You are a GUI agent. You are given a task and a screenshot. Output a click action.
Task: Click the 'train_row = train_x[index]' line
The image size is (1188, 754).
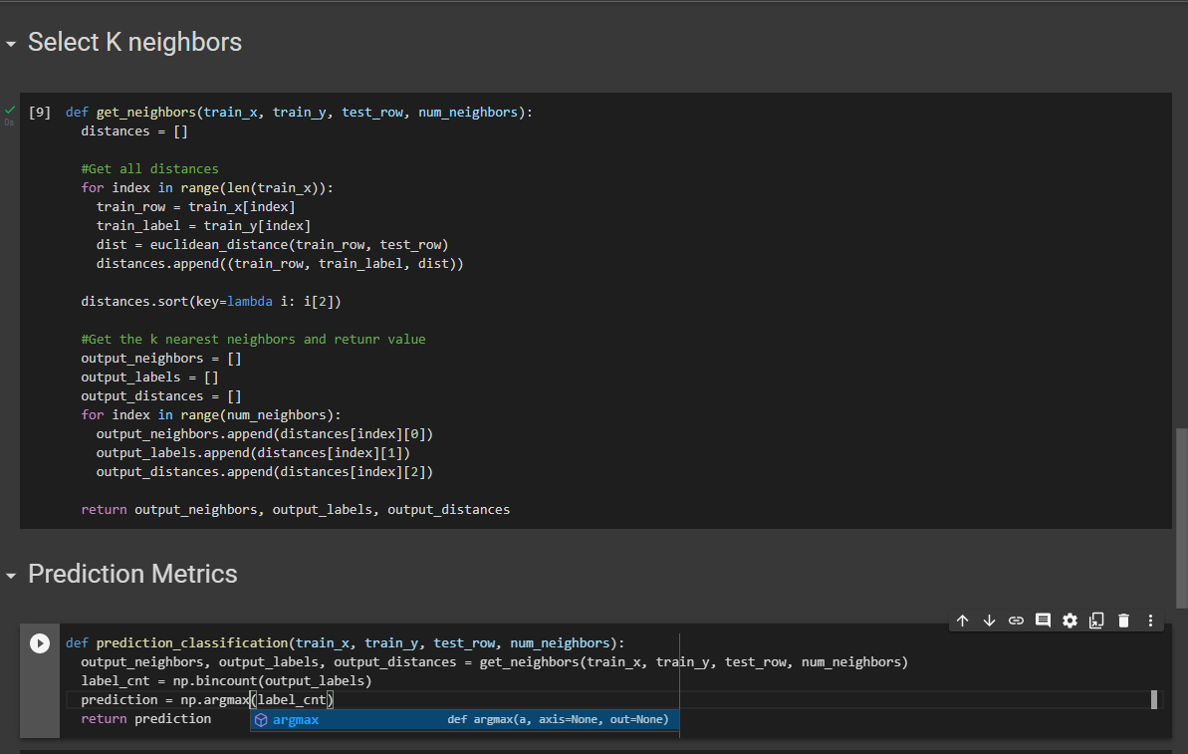pyautogui.click(x=195, y=207)
